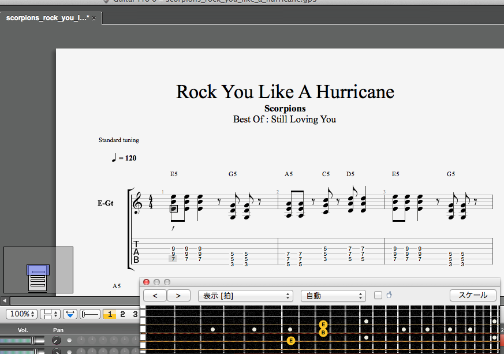Open the 自動 dropdown
The width and height of the screenshot is (504, 354).
point(333,296)
